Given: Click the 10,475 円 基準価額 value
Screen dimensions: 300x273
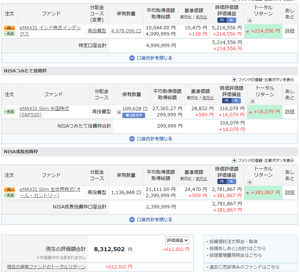Looking at the screenshot, I should [x=196, y=28].
